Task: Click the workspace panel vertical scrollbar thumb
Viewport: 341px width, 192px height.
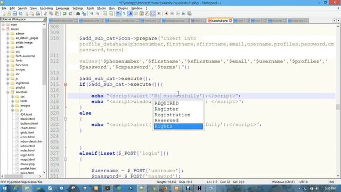Action: [44, 57]
